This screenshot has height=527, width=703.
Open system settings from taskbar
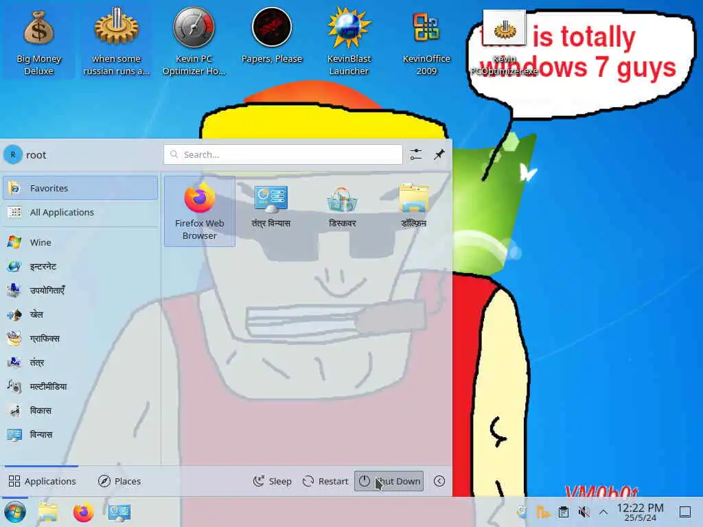[x=119, y=512]
